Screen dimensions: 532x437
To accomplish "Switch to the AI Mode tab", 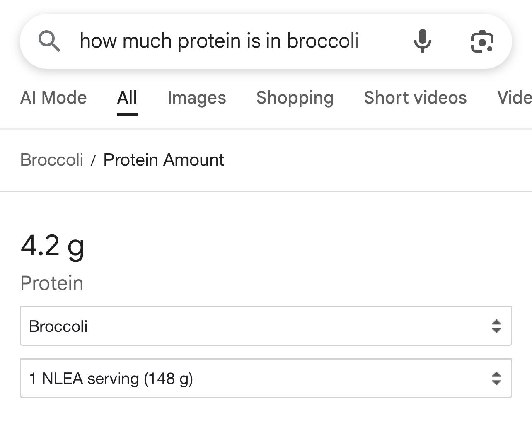I will click(x=53, y=98).
